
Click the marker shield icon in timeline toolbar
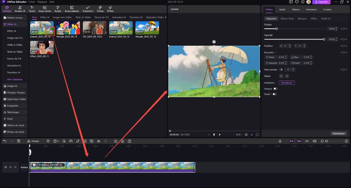pos(48,141)
